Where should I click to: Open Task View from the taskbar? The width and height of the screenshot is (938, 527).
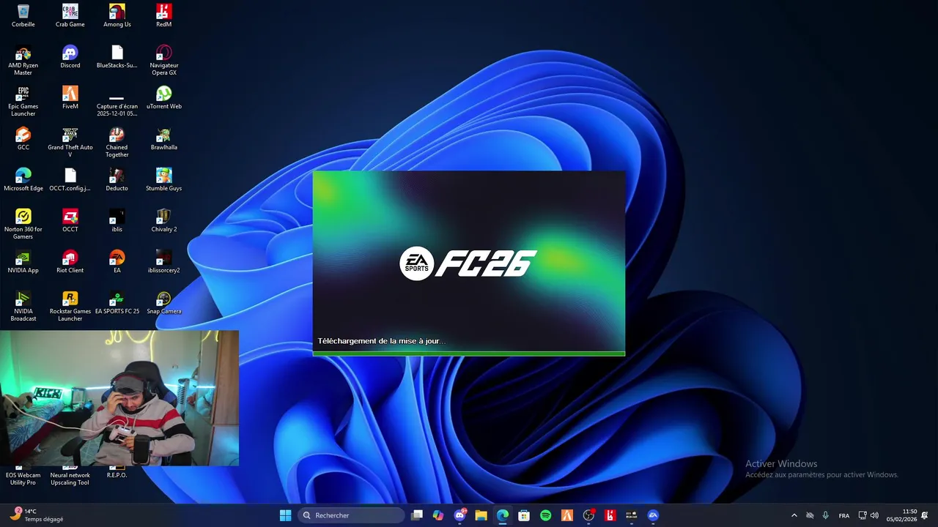coord(417,515)
